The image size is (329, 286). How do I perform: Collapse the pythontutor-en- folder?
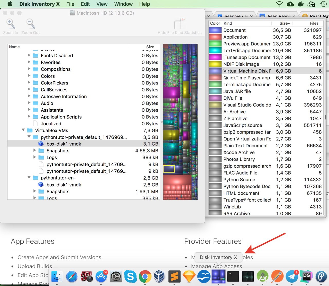click(x=29, y=178)
